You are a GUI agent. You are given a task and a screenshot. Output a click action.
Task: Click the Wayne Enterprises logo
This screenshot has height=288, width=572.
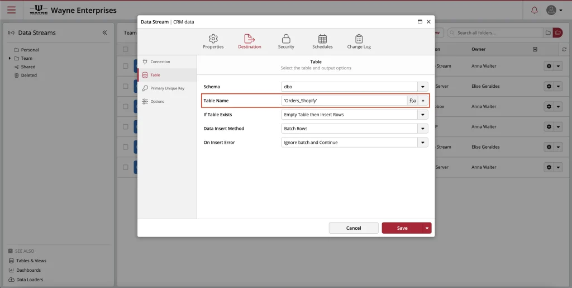(39, 10)
